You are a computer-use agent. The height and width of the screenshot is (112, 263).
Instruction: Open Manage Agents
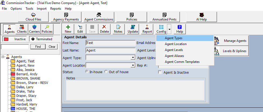tap(232, 41)
